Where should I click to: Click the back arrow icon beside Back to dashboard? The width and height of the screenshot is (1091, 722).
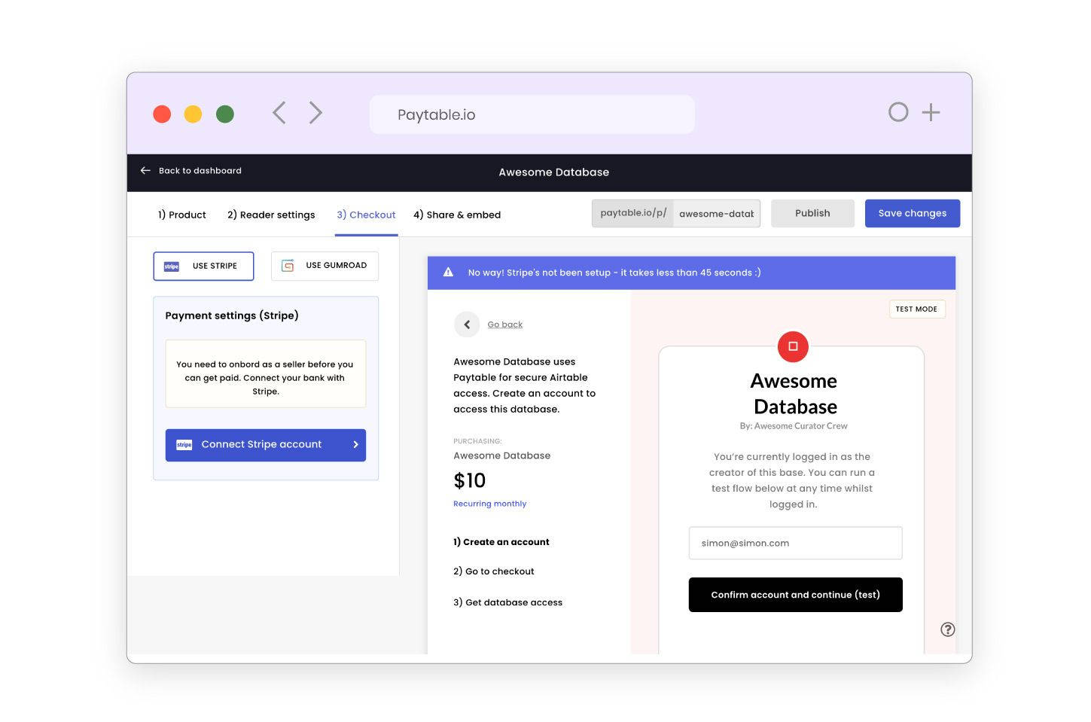[x=145, y=171]
